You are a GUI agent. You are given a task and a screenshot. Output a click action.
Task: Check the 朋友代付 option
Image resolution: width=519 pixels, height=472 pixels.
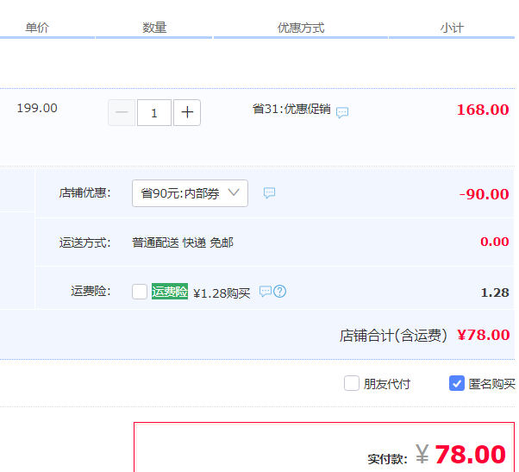pyautogui.click(x=352, y=383)
